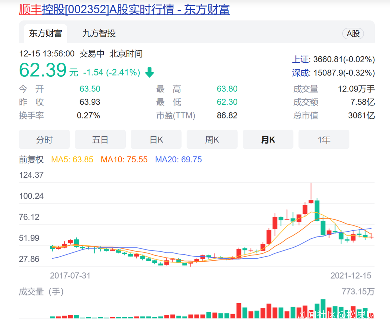Click the 27.86 axis label
This screenshot has height=325, width=390.
pyautogui.click(x=29, y=259)
